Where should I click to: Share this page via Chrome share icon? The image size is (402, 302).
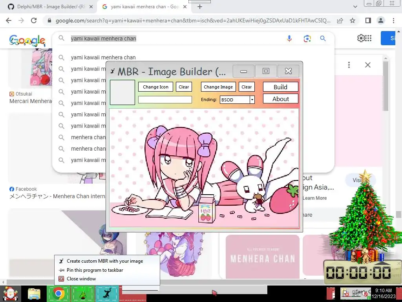(340, 20)
